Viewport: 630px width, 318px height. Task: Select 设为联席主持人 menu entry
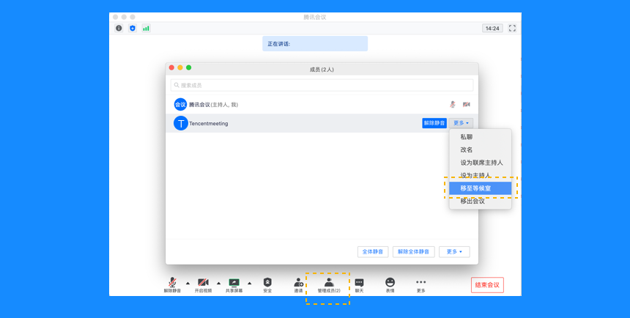pyautogui.click(x=480, y=163)
